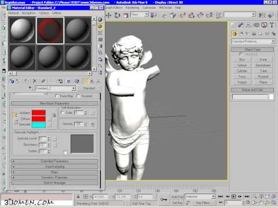278x208 pixels.
Task: Click the Plane primitive button
Action: click(263, 82)
